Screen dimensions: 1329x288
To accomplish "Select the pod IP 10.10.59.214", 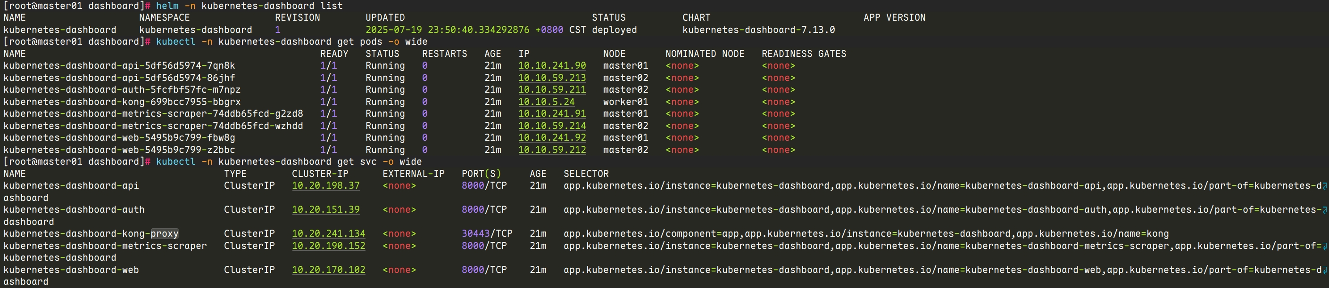I will (x=551, y=126).
